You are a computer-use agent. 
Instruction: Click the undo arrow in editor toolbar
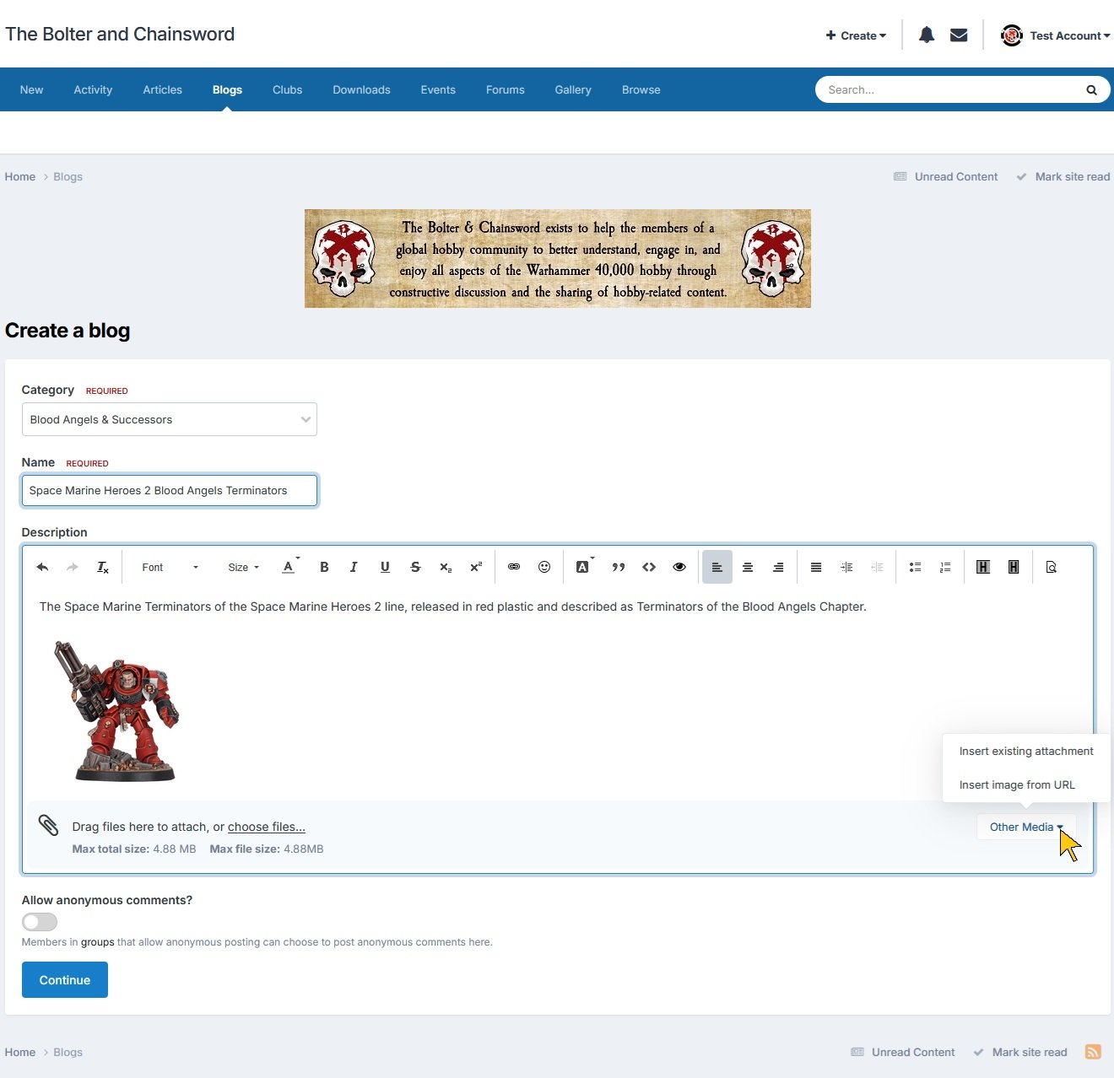tap(42, 568)
